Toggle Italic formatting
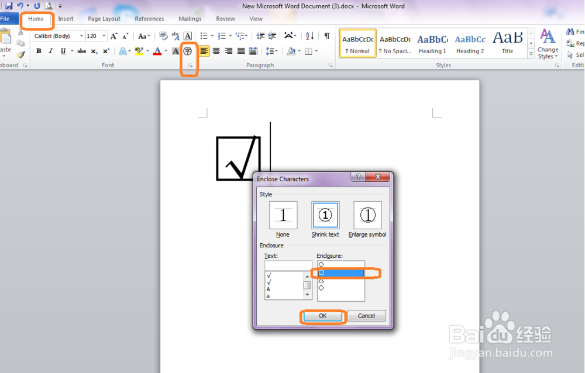 (x=51, y=51)
